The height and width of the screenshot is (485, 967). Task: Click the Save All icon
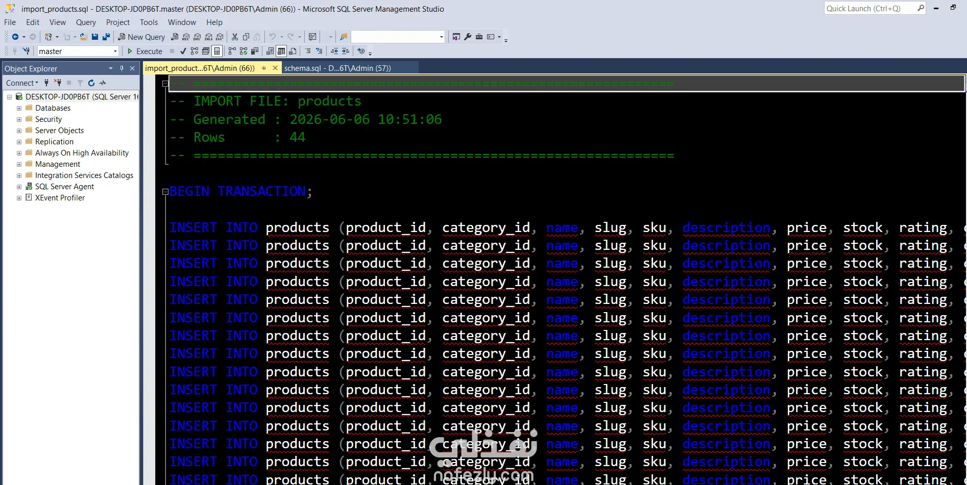pos(106,37)
